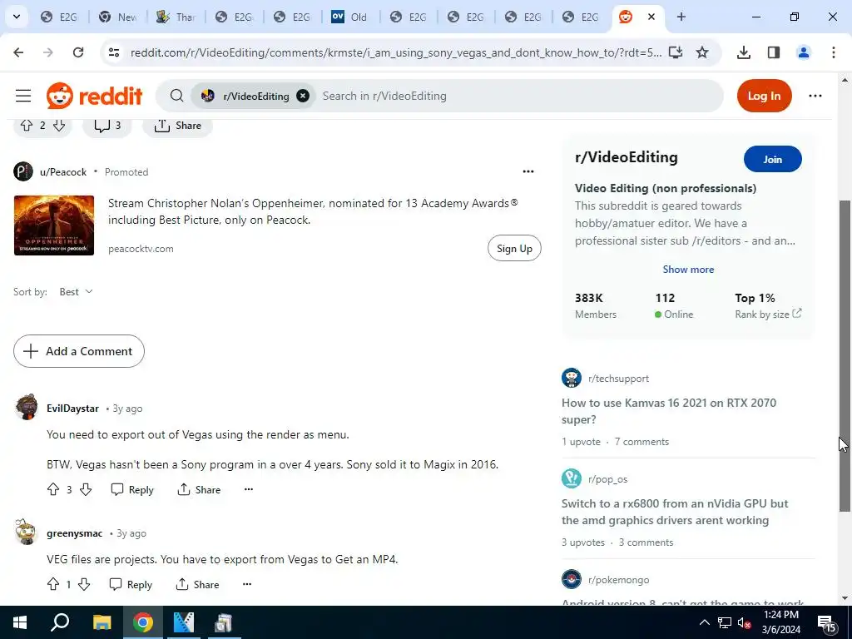Reload the page
The height and width of the screenshot is (639, 852).
coord(78,52)
